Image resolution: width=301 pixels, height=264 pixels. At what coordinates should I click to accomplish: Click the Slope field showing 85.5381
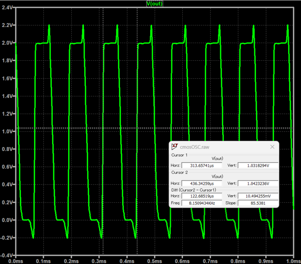coord(258,203)
